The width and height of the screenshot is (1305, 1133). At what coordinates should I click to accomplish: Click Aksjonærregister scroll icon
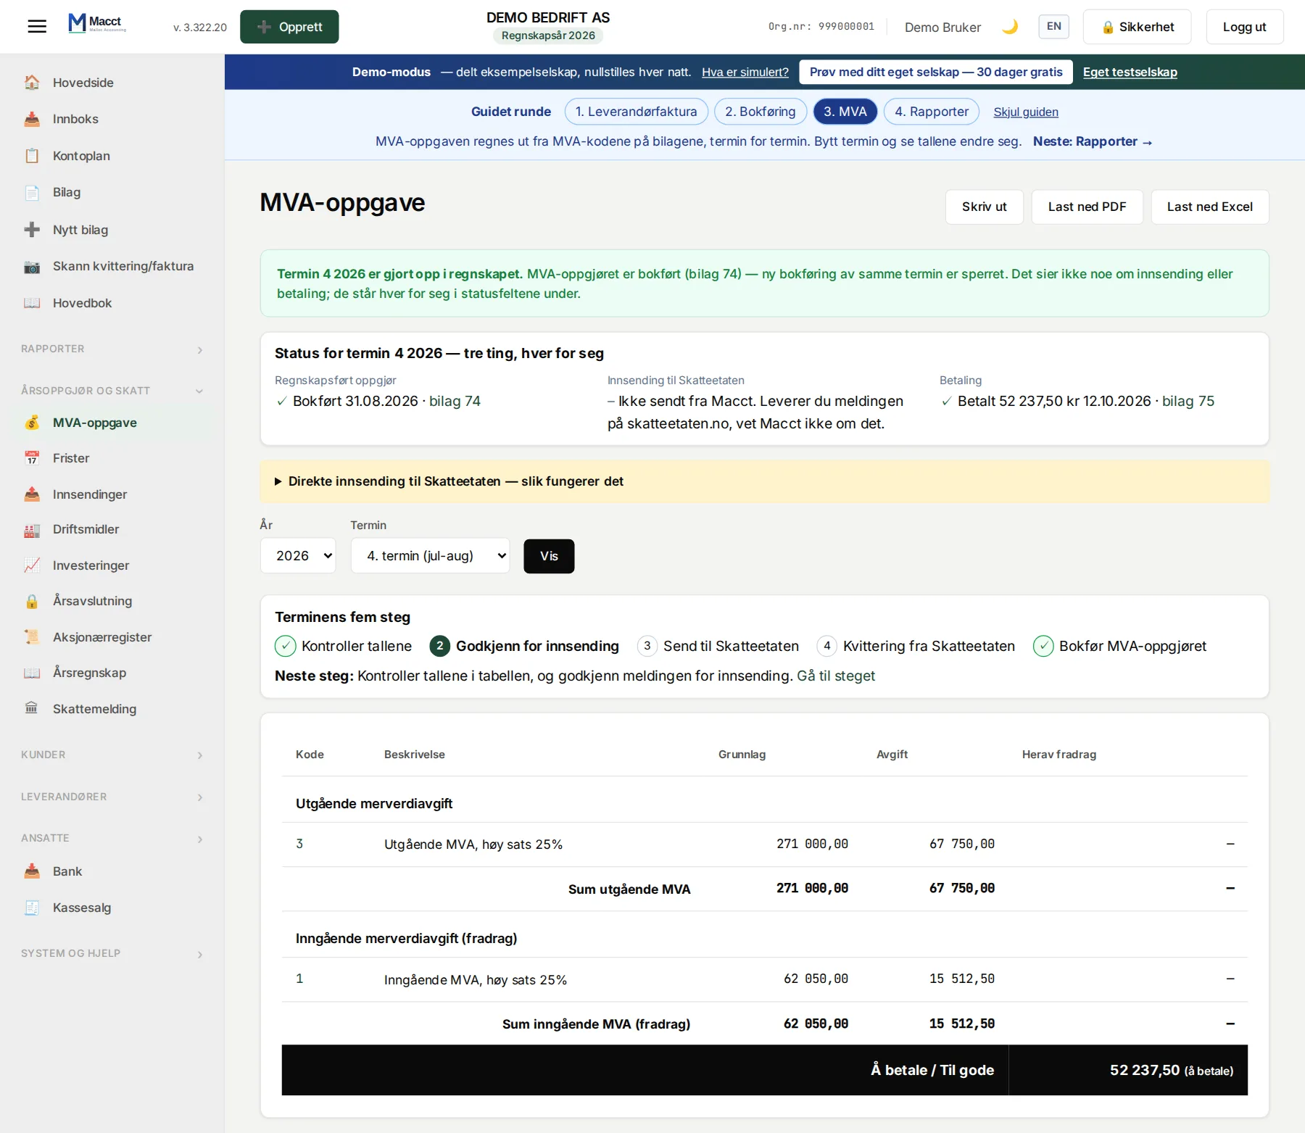32,637
